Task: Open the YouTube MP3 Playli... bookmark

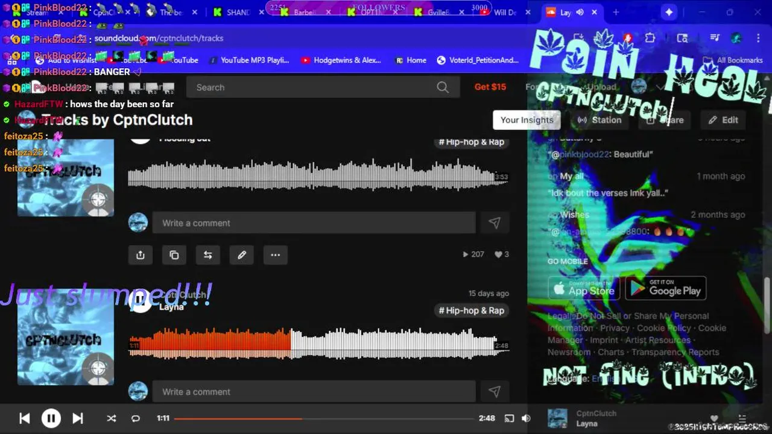Action: (x=248, y=60)
